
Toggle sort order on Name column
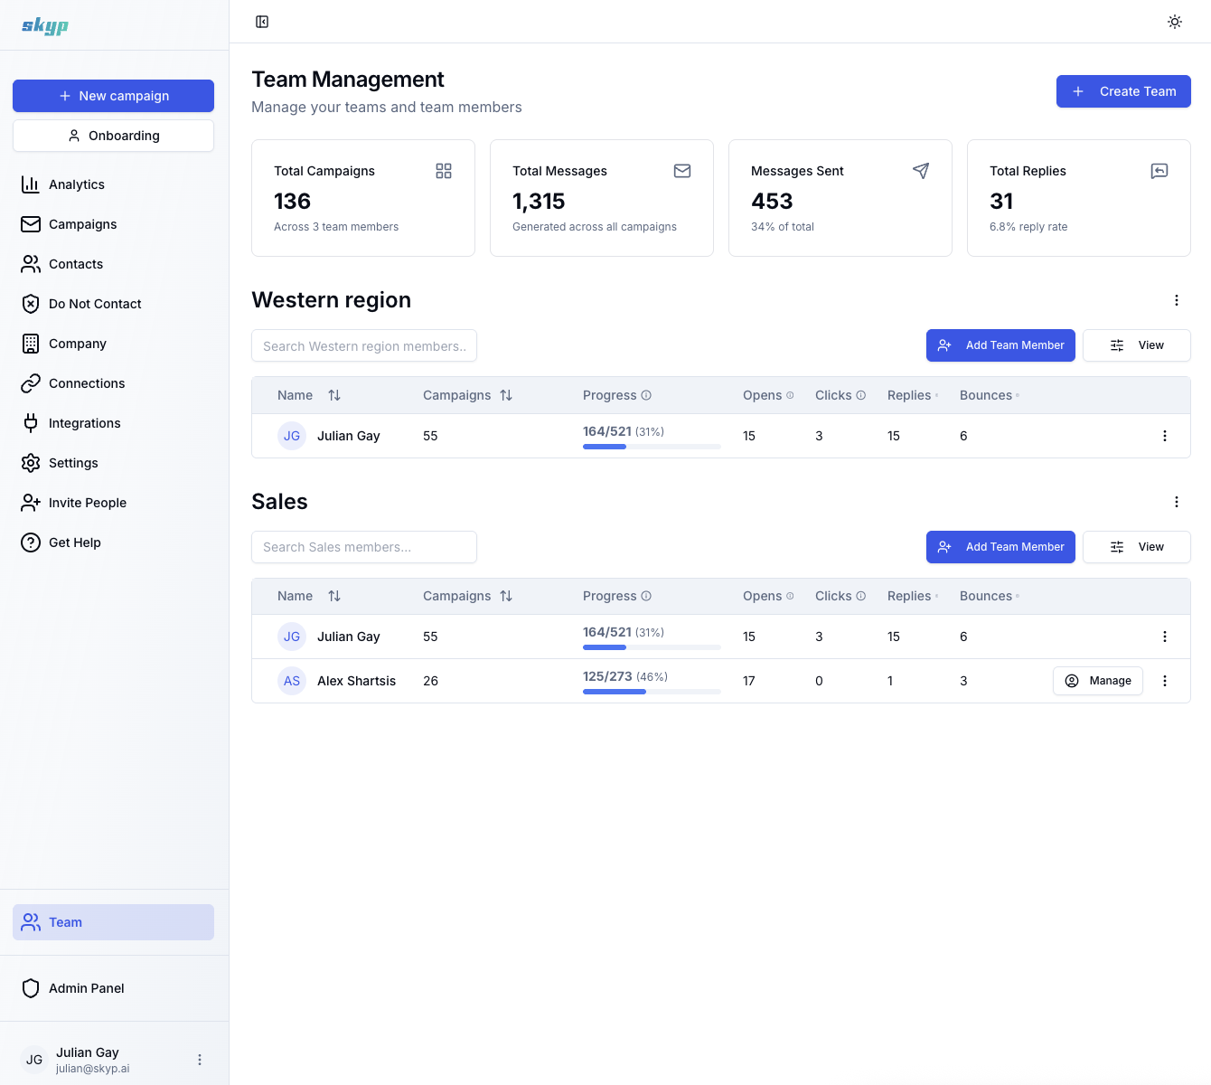tap(334, 395)
